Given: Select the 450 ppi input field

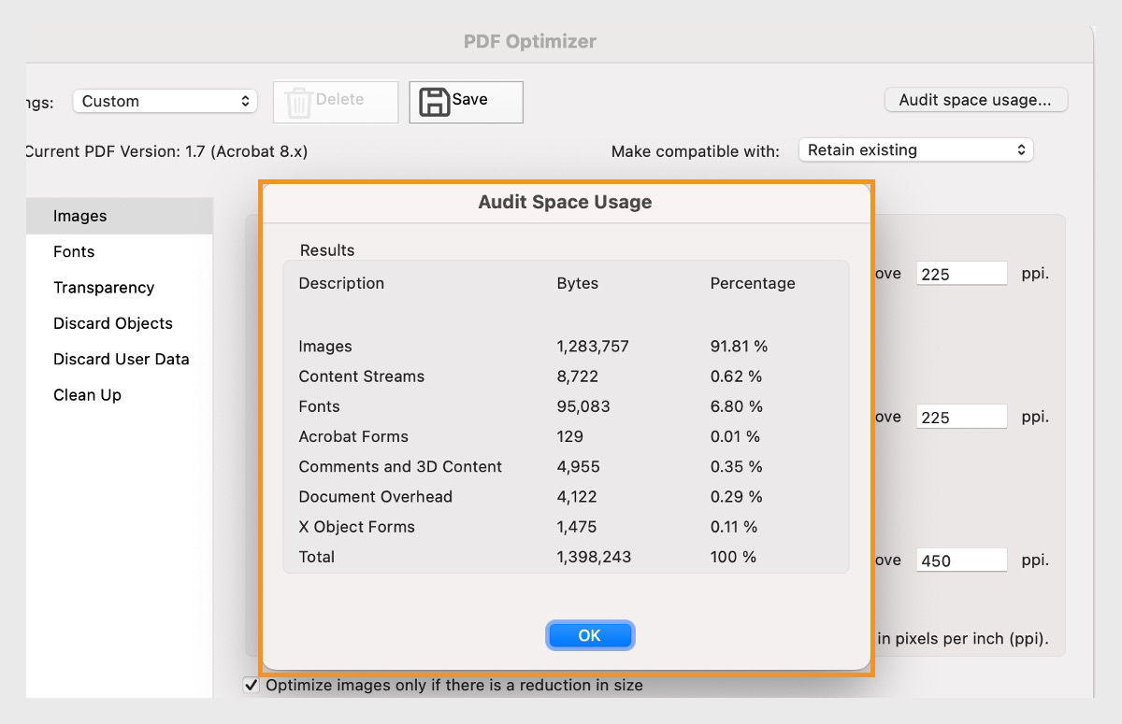Looking at the screenshot, I should tap(961, 560).
